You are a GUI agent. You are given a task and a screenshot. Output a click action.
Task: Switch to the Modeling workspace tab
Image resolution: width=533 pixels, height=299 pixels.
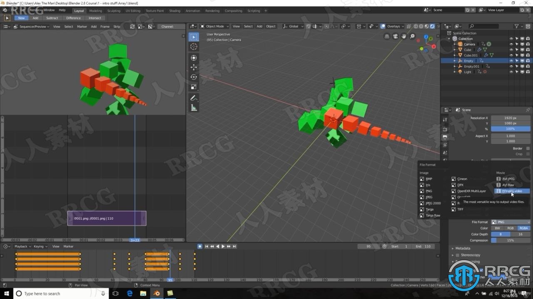95,11
